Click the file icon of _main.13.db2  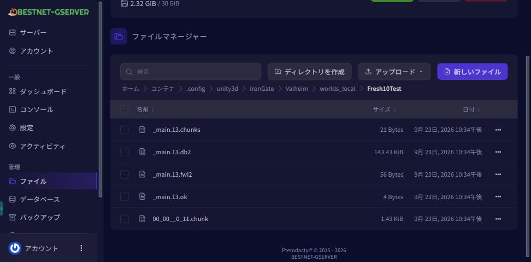142,152
